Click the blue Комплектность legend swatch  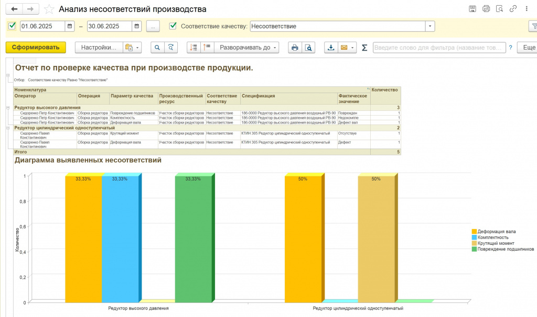(474, 237)
